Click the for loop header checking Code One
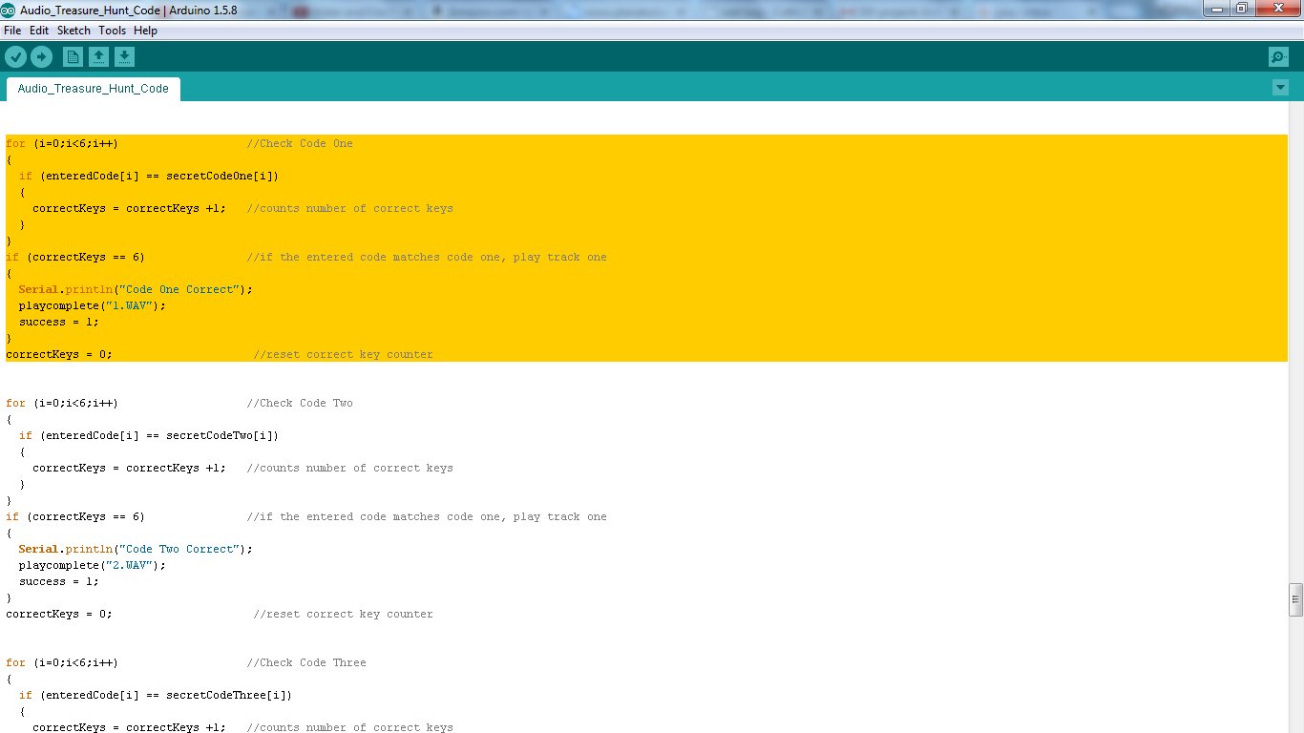 point(62,144)
